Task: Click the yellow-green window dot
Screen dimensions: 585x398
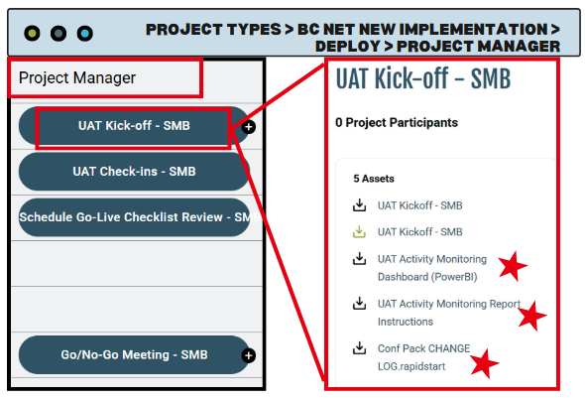Action: [32, 33]
